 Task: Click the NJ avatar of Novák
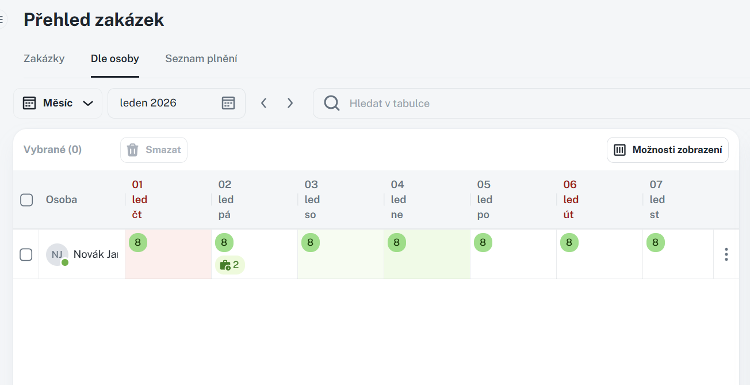(x=57, y=254)
